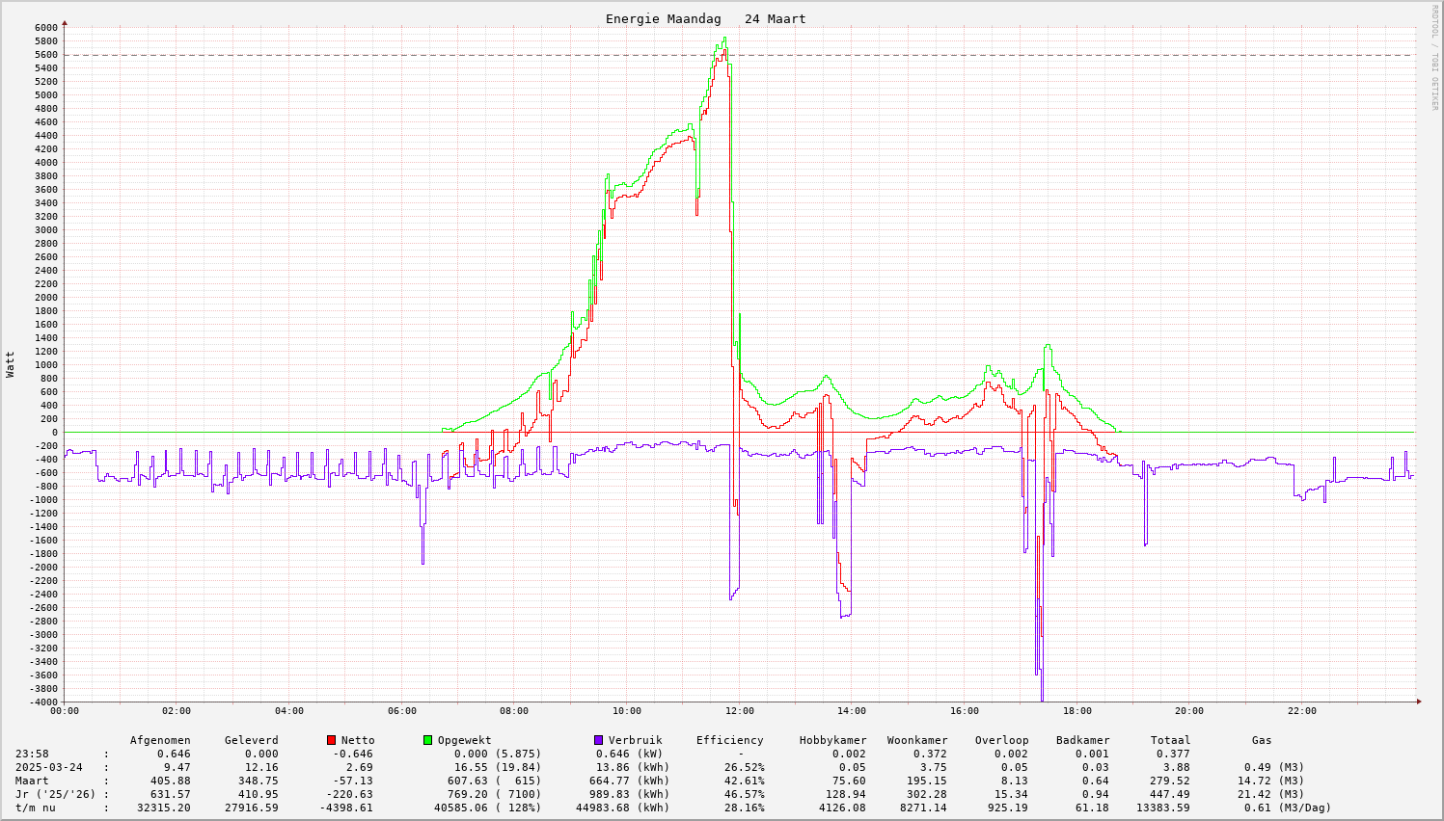
Task: Click the Geleverd column header
Action: [x=251, y=740]
